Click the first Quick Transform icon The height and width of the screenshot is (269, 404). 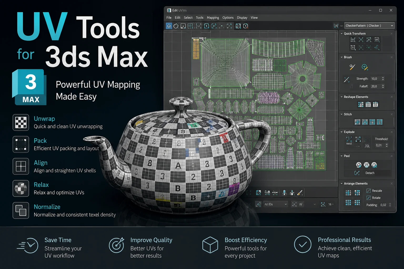coord(353,40)
